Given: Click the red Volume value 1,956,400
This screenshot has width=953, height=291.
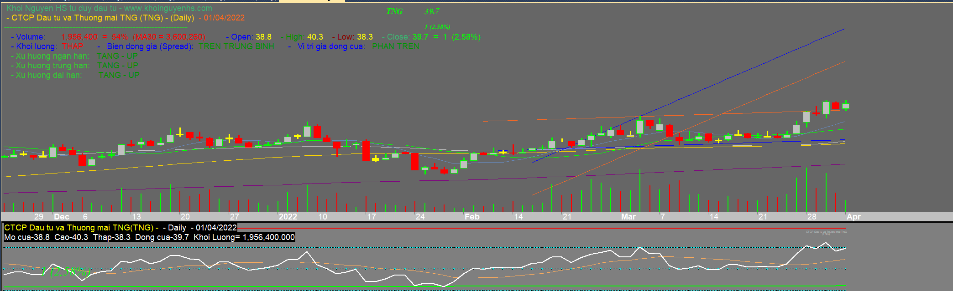Looking at the screenshot, I should pyautogui.click(x=79, y=37).
